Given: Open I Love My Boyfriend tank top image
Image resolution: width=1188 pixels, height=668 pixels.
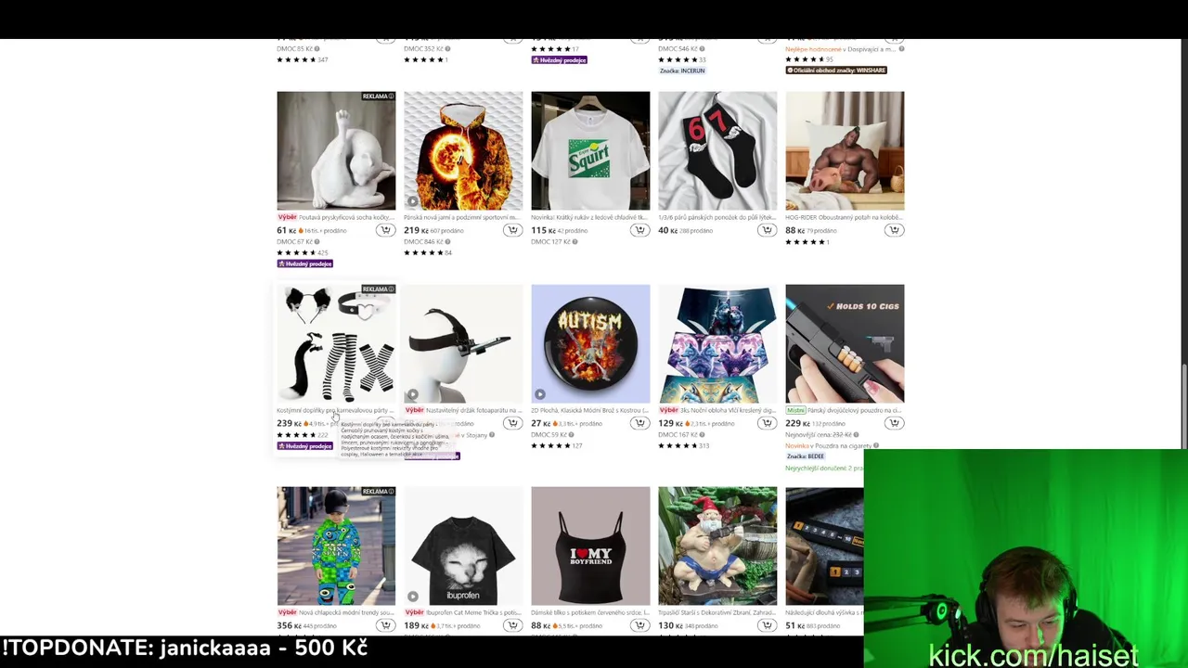Looking at the screenshot, I should click(590, 546).
